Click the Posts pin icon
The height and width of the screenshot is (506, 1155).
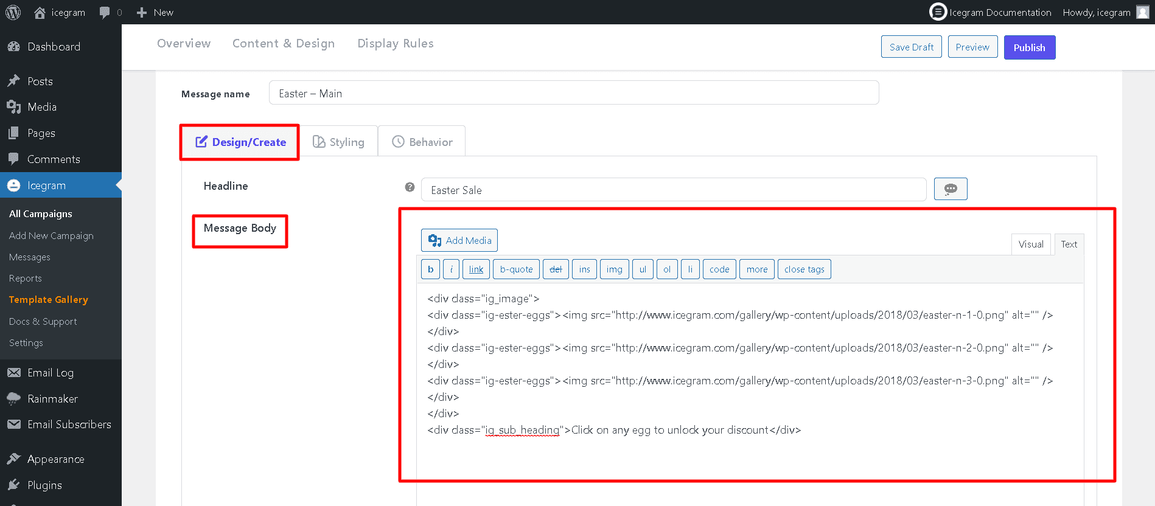coord(13,81)
